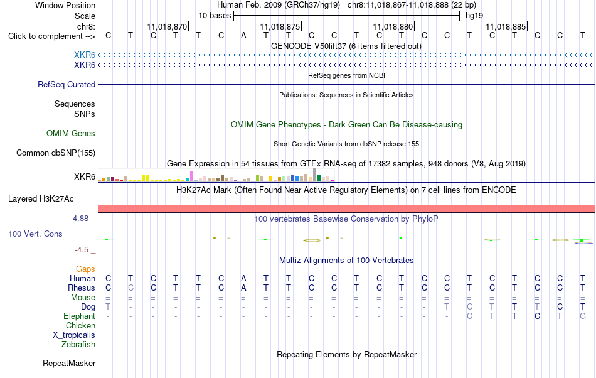Click the "chr8:" ruler label
Screen dimensions: 596x378
click(86, 26)
